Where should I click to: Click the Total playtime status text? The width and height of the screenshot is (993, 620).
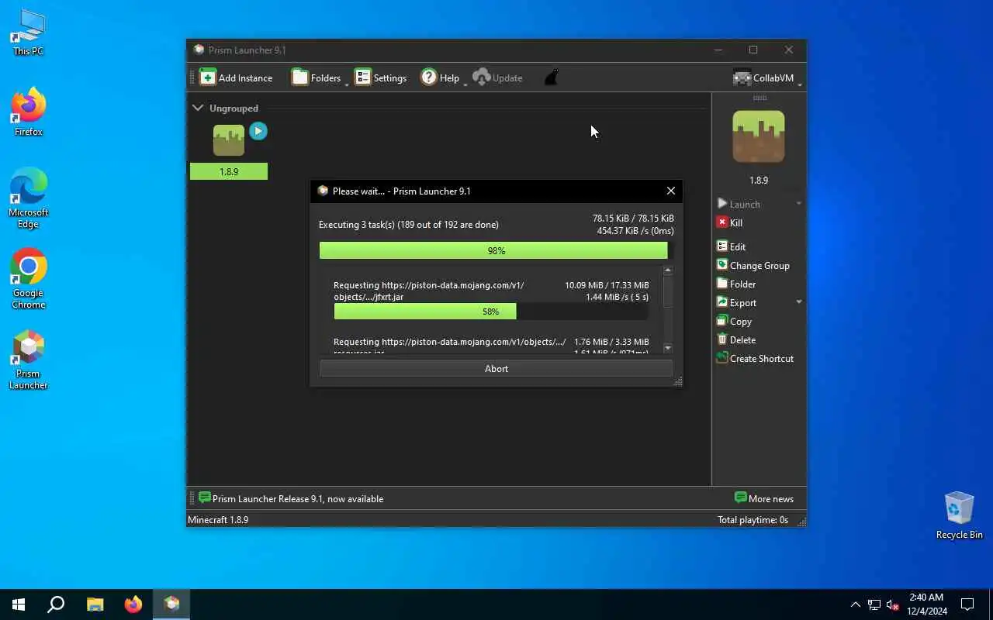(753, 519)
